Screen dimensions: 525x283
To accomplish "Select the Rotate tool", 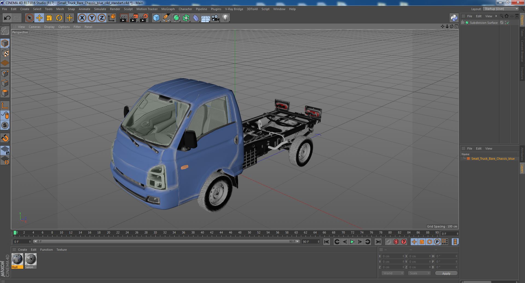I will tap(59, 18).
